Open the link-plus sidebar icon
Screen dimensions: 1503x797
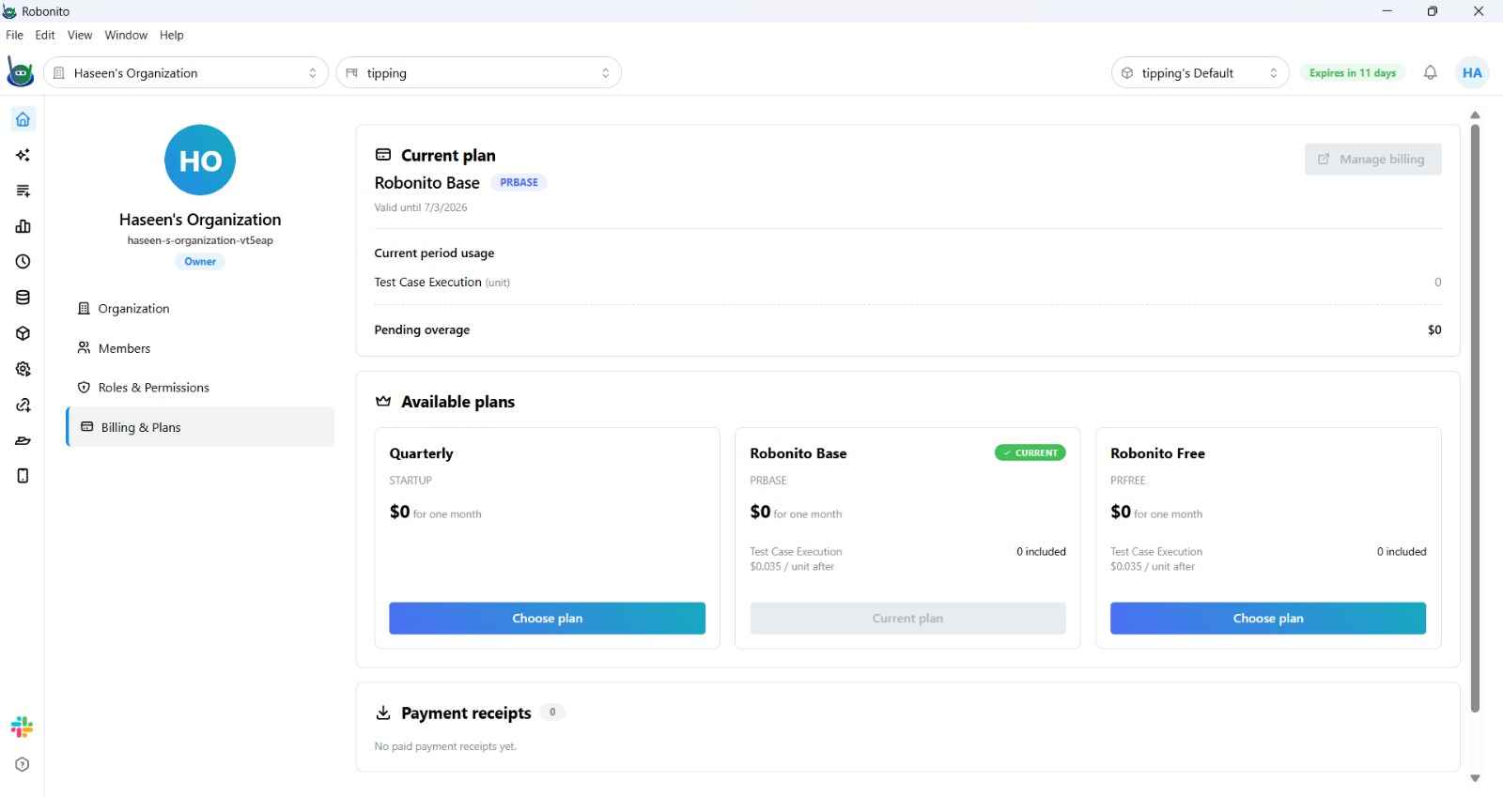pos(23,405)
